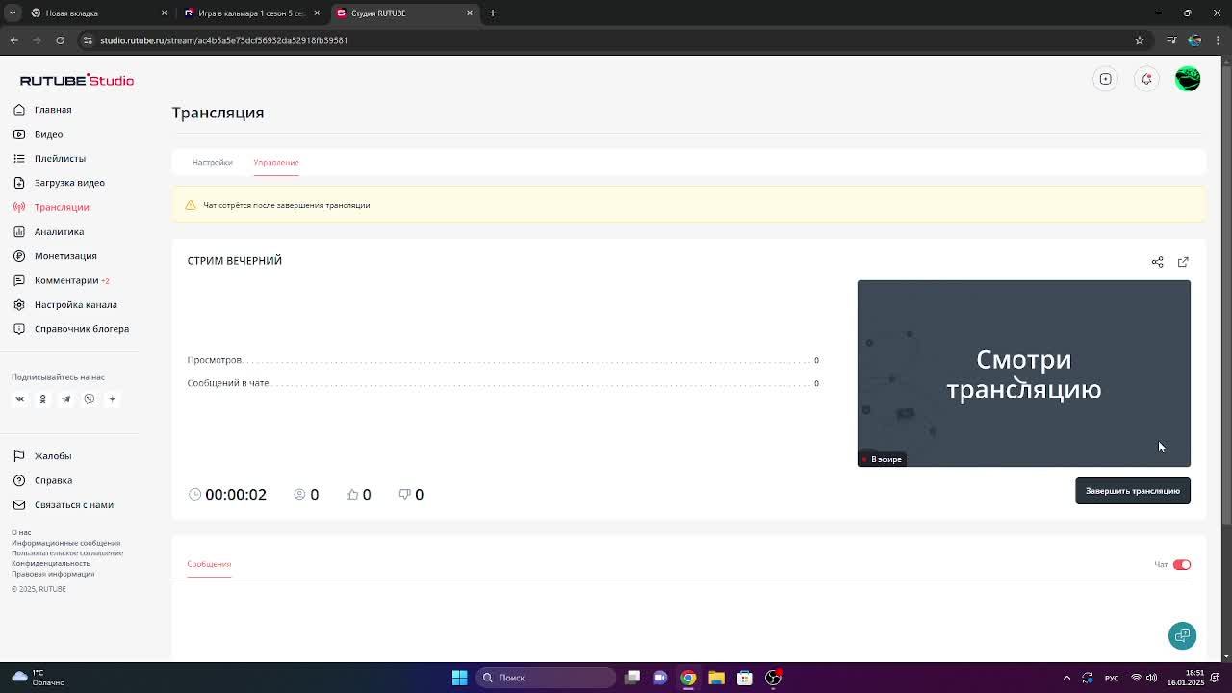Select Трансляции in the sidebar
The width and height of the screenshot is (1232, 693).
[62, 207]
